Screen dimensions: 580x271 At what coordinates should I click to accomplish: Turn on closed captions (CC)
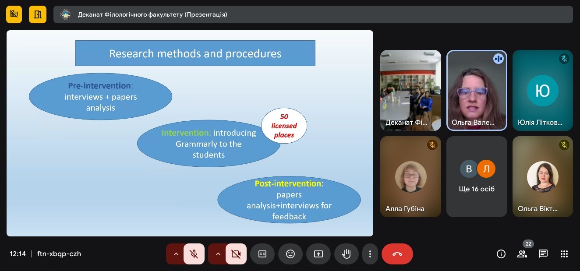tap(262, 254)
